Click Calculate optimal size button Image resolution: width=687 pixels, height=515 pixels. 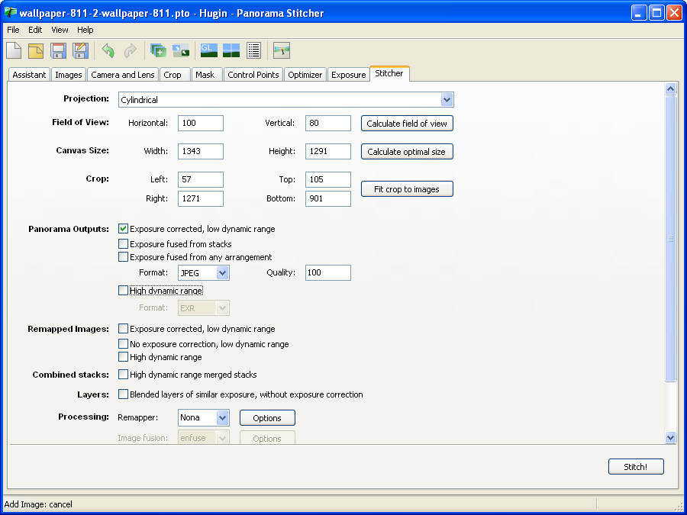406,152
